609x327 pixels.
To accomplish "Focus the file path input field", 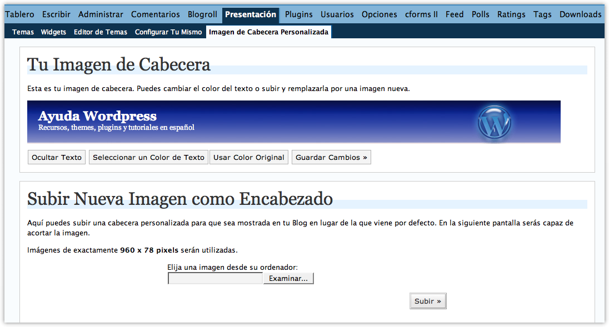I will [216, 278].
